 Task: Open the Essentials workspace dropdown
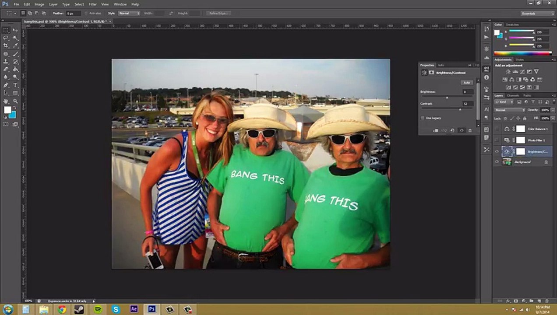538,14
